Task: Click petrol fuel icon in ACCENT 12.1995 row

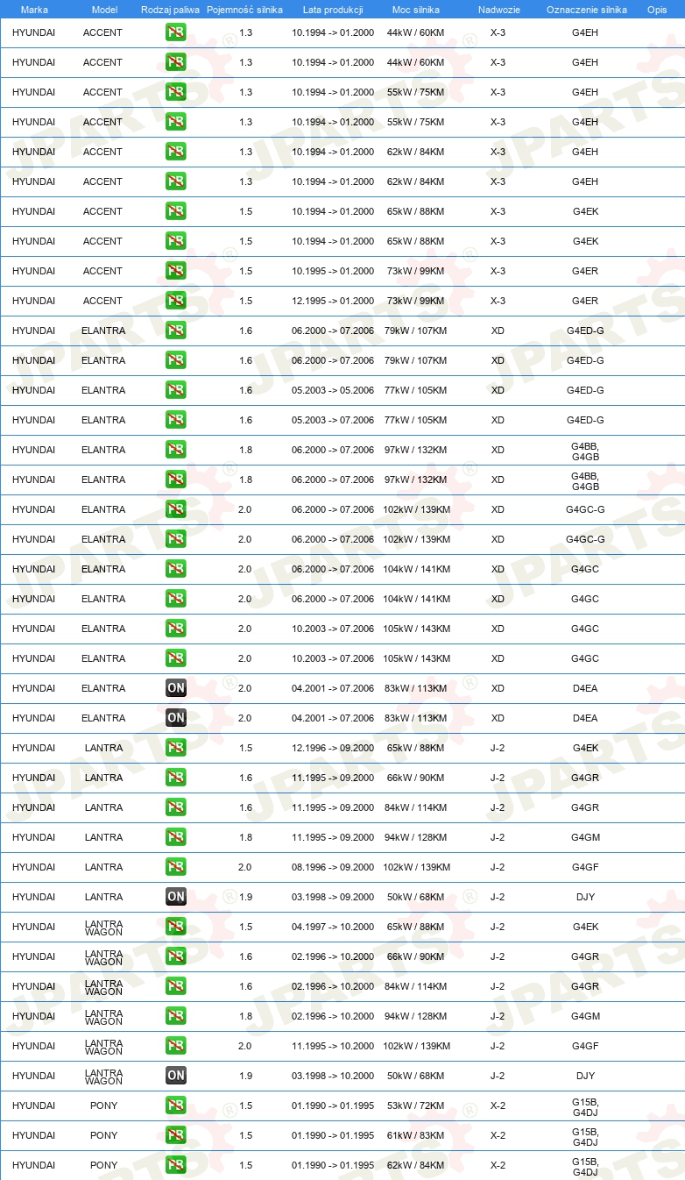Action: pyautogui.click(x=176, y=301)
